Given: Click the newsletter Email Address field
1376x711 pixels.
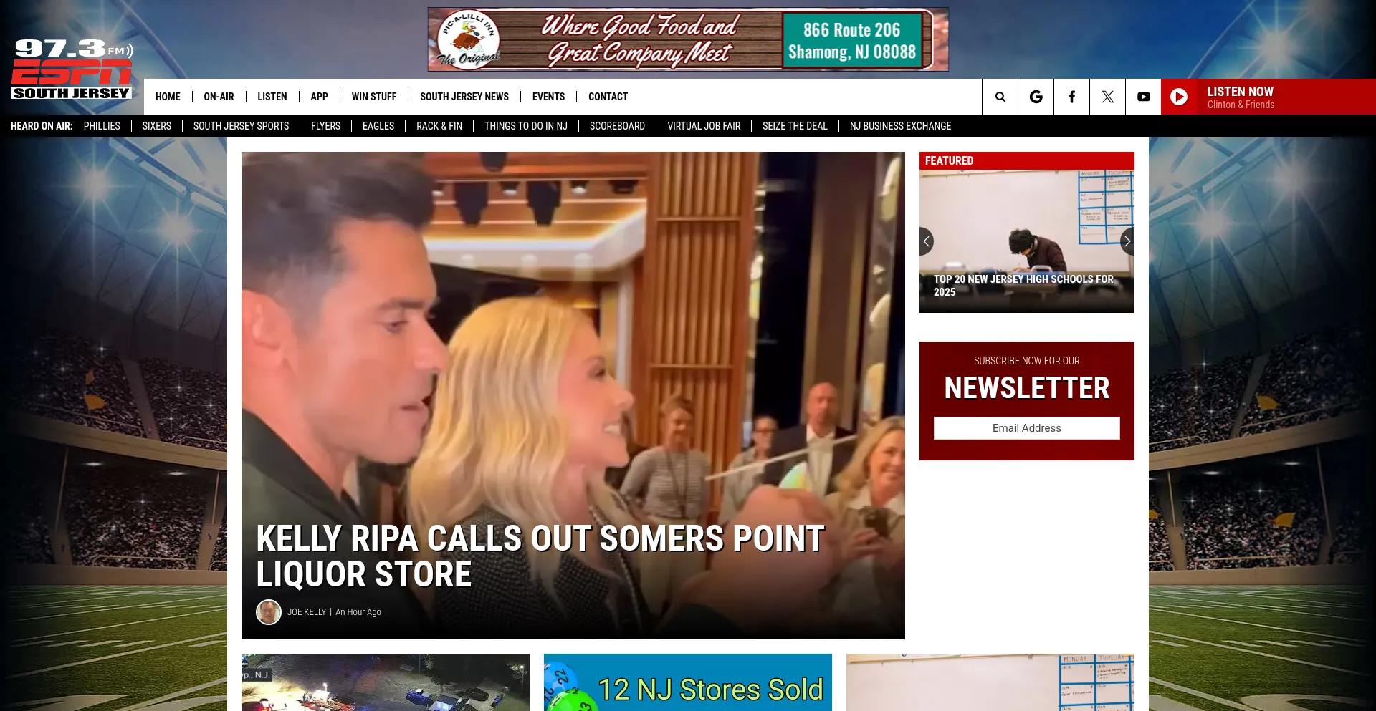Looking at the screenshot, I should coord(1026,428).
